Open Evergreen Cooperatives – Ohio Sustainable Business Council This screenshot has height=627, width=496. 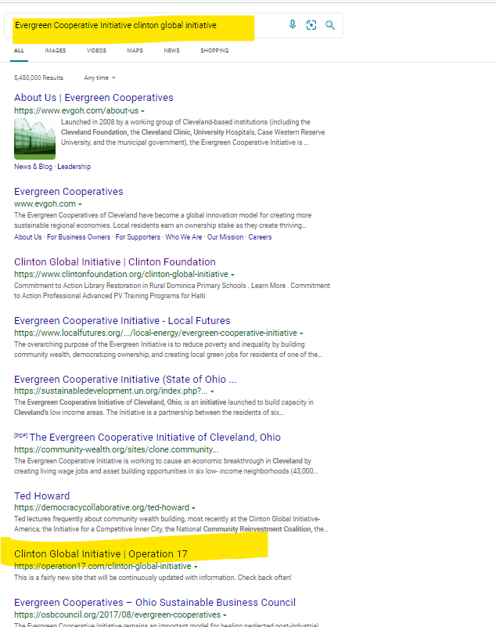[x=155, y=602]
